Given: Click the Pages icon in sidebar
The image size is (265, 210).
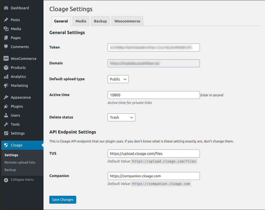Looking at the screenshot, I should pos(6,38).
